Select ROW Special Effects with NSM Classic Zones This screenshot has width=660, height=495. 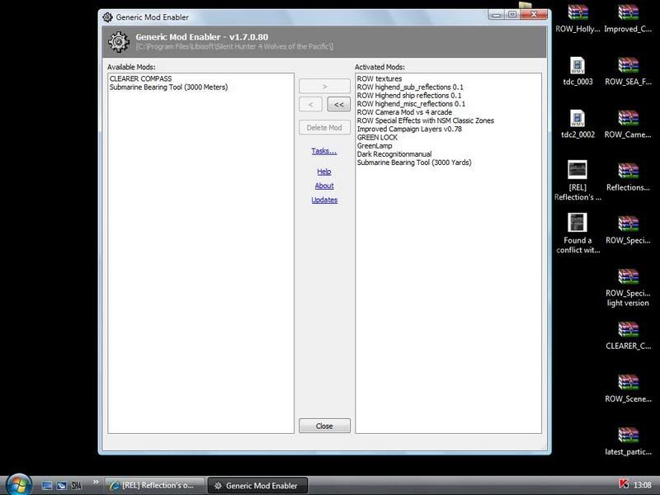(x=426, y=120)
